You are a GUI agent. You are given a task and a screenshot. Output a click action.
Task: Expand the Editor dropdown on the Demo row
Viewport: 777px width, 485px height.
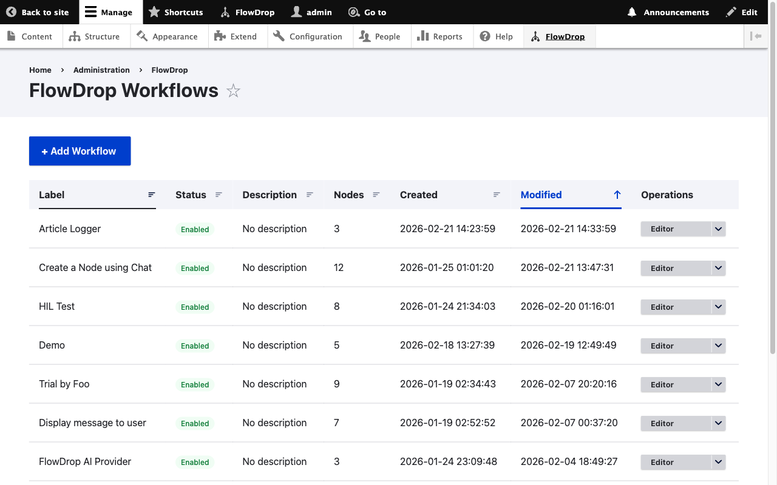pos(717,346)
